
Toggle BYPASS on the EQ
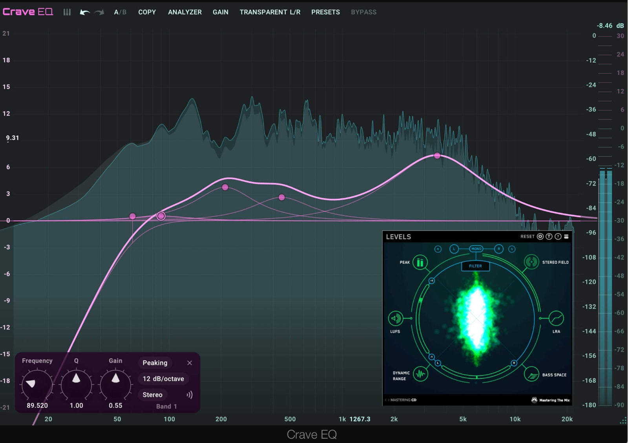363,12
